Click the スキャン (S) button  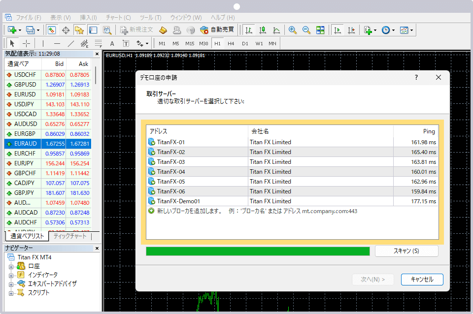[x=406, y=251]
